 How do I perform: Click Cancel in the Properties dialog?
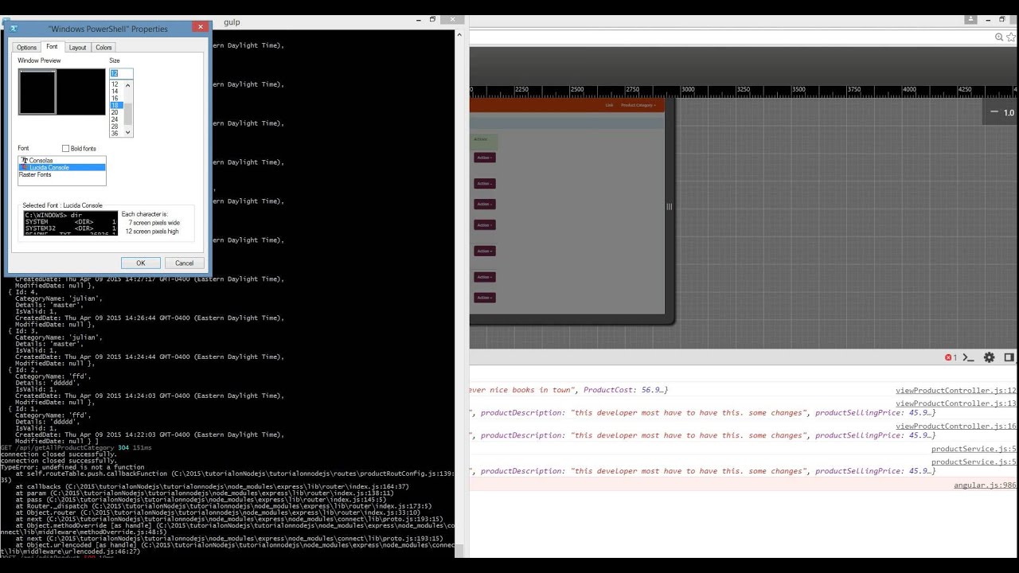(x=185, y=263)
